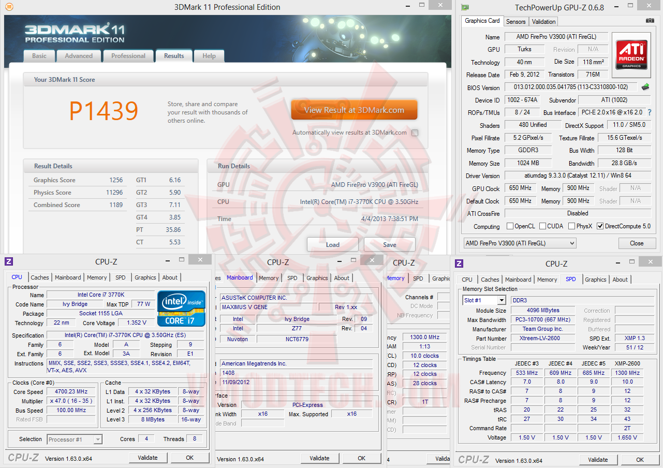Click the Z icon of the CPU-Z SPD-tab window
This screenshot has height=468, width=663.
(459, 264)
